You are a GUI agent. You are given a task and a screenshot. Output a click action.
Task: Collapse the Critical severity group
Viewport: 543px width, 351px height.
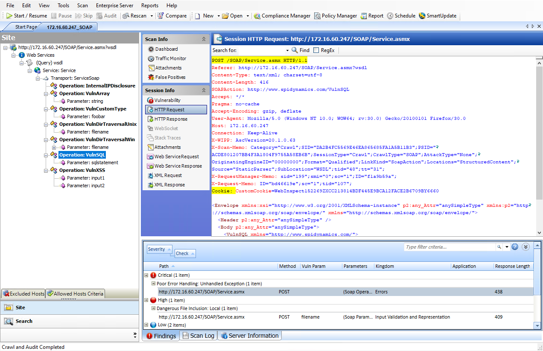coord(146,276)
